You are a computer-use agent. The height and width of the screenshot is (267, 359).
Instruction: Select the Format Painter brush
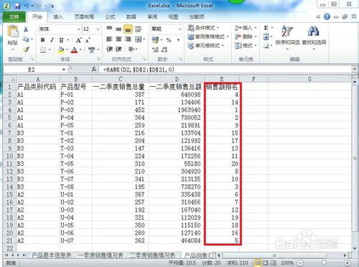pyautogui.click(x=26, y=50)
